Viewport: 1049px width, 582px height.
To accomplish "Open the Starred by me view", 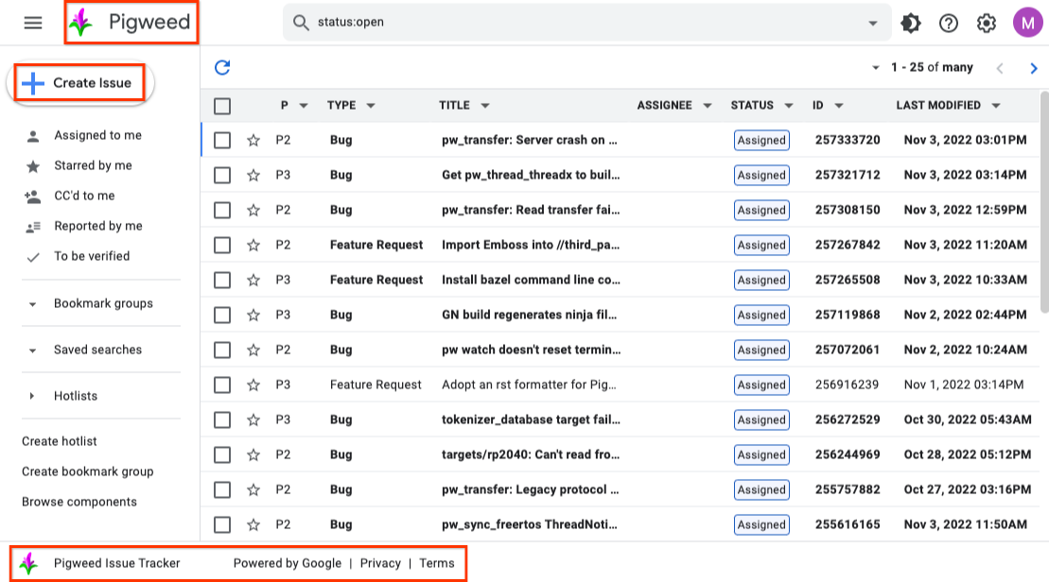I will (x=93, y=165).
